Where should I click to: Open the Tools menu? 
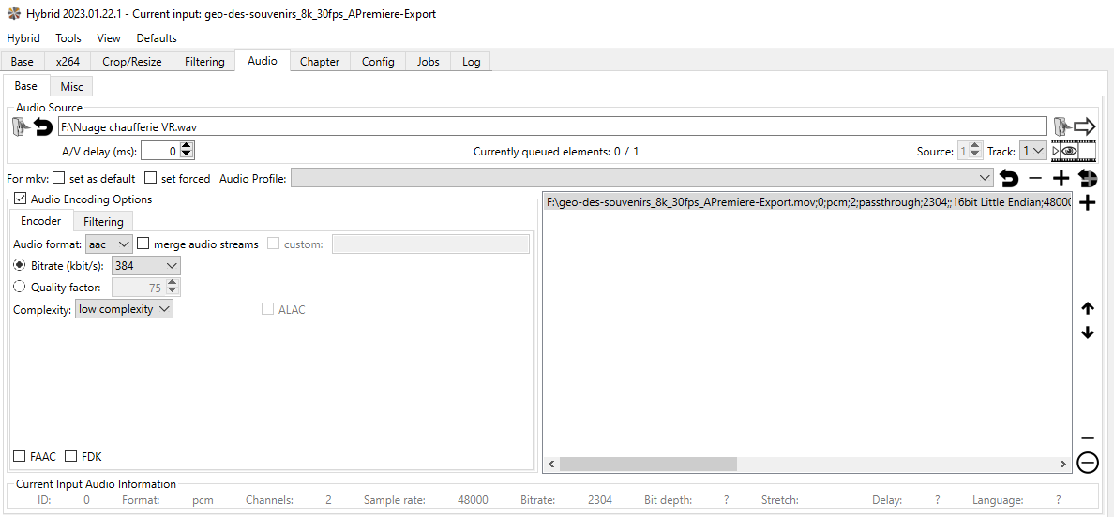coord(68,38)
